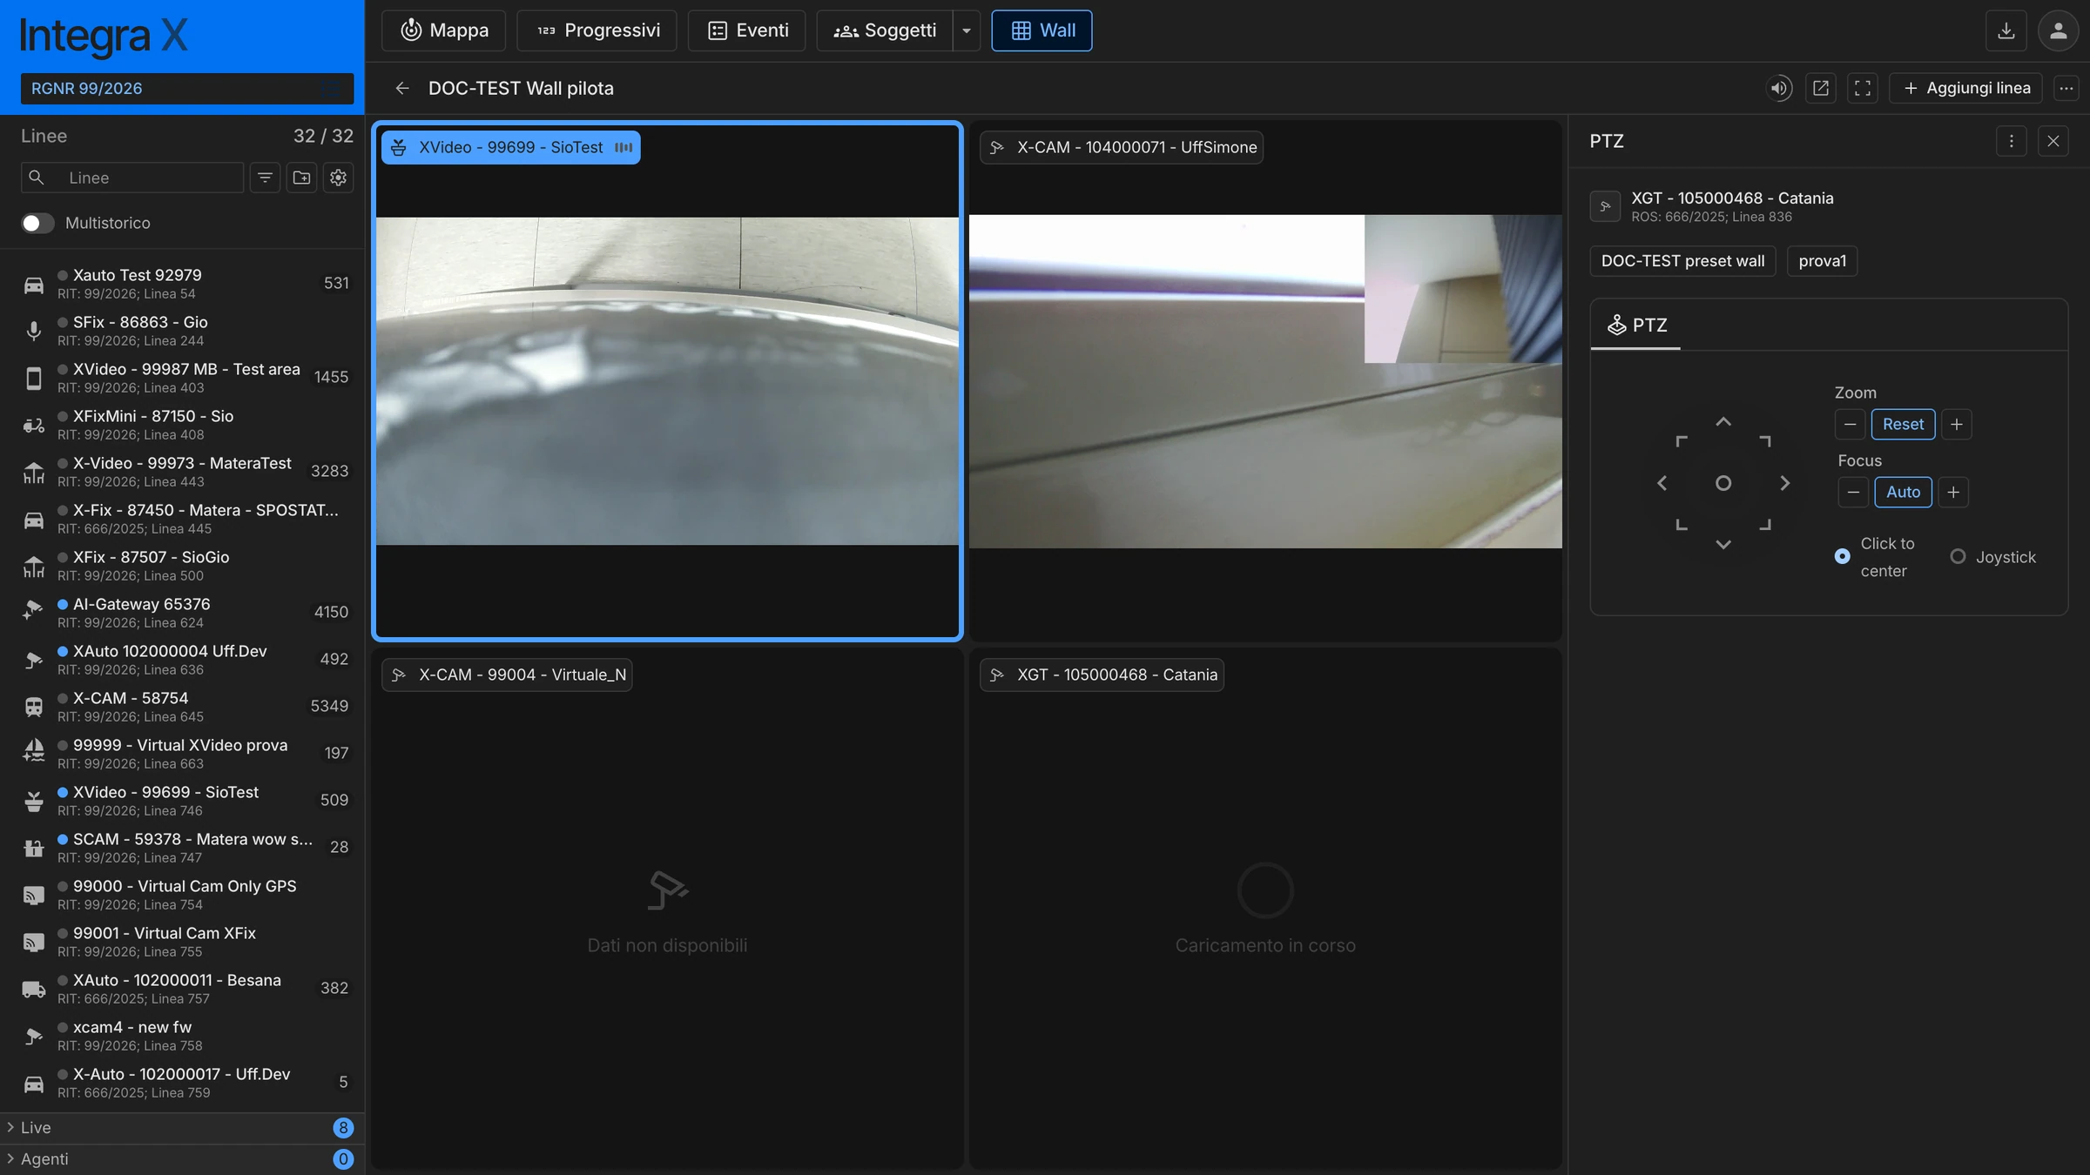Select the AI-Gateway 65376 line
This screenshot has height=1175, width=2090.
tap(182, 612)
